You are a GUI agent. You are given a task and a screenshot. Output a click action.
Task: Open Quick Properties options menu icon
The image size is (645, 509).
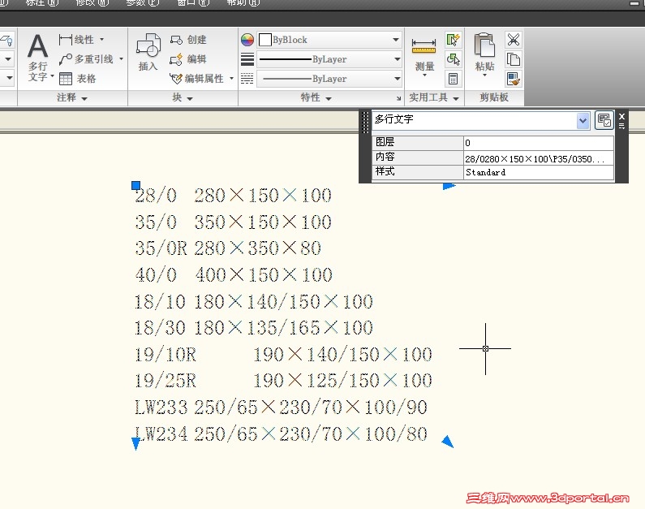coord(621,127)
